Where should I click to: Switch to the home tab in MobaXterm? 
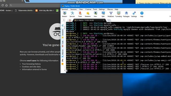(x=70, y=20)
